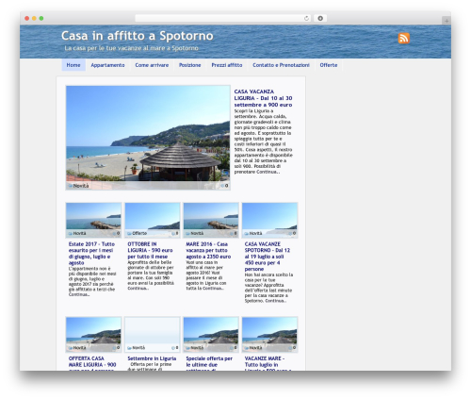471x399 pixels.
Task: Open comment count on featured image
Action: (x=224, y=186)
